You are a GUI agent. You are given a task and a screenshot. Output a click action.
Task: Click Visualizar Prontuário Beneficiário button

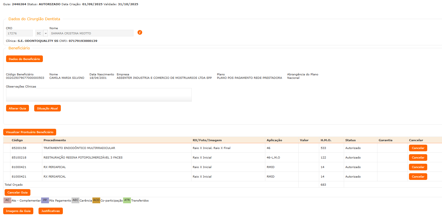point(30,132)
